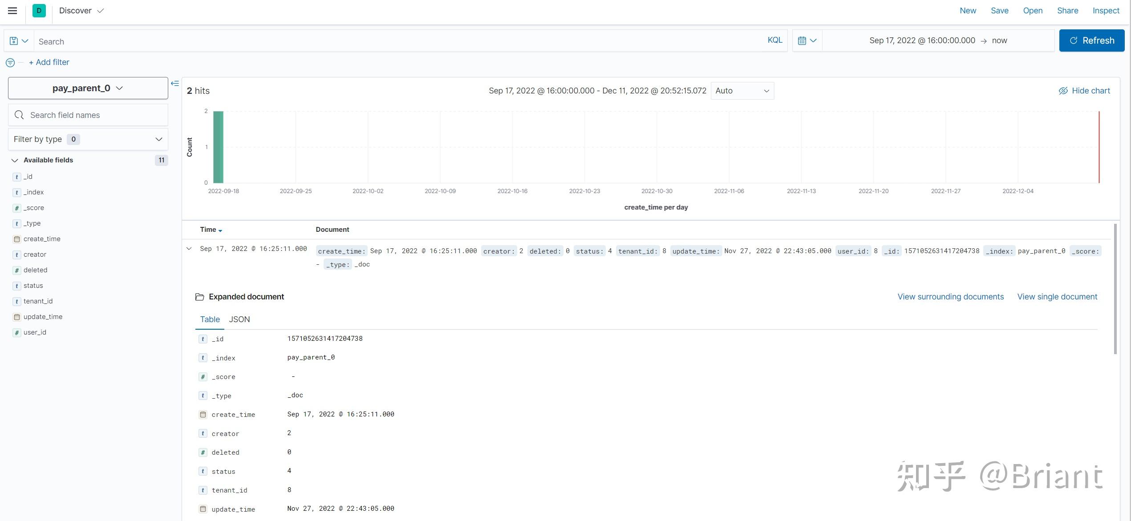Open the pay_parent_0 index pattern dropdown
Viewport: 1131px width, 521px height.
(x=87, y=88)
